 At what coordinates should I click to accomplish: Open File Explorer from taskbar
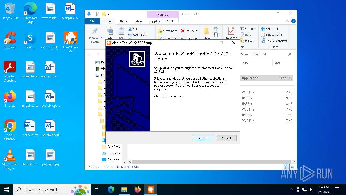click(x=124, y=190)
